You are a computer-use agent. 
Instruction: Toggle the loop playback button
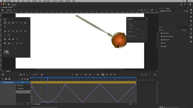click(x=103, y=75)
